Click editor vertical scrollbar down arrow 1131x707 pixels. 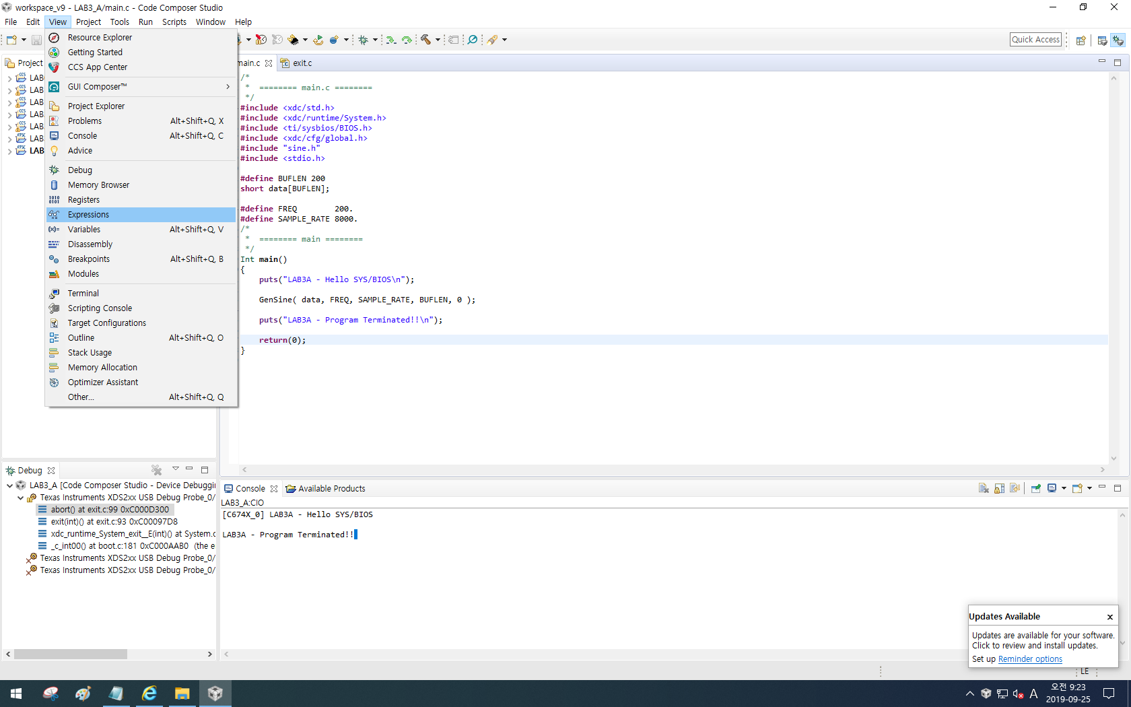point(1113,459)
